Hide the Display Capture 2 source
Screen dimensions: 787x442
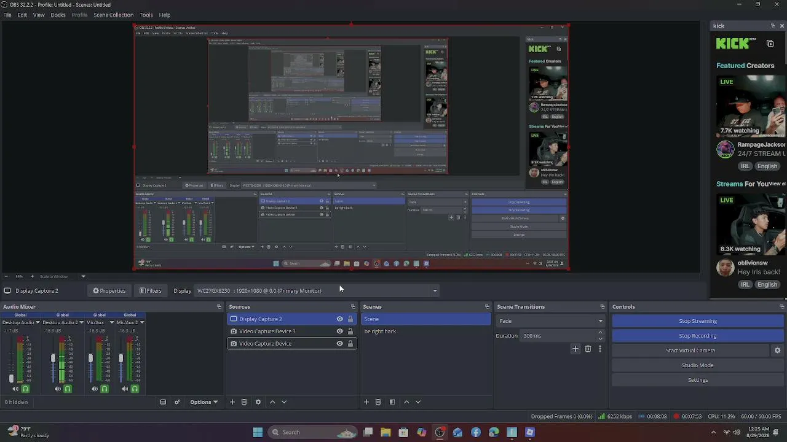tap(339, 319)
